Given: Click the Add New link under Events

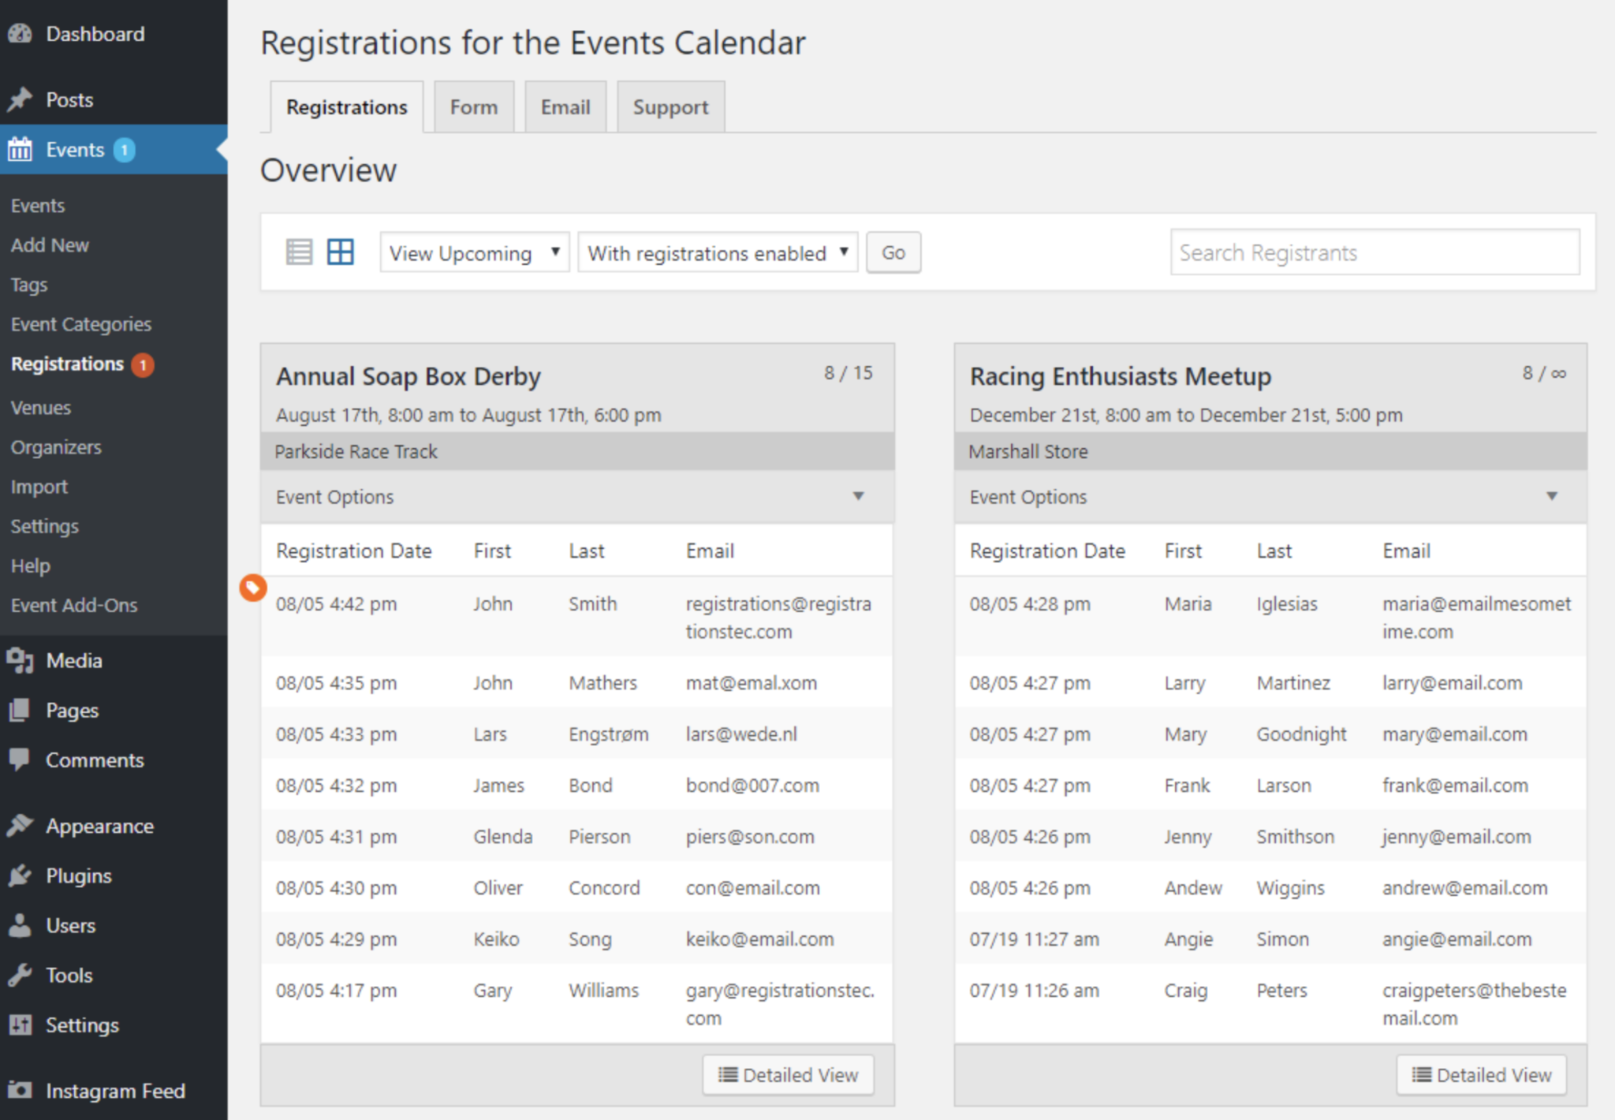Looking at the screenshot, I should click(x=50, y=245).
